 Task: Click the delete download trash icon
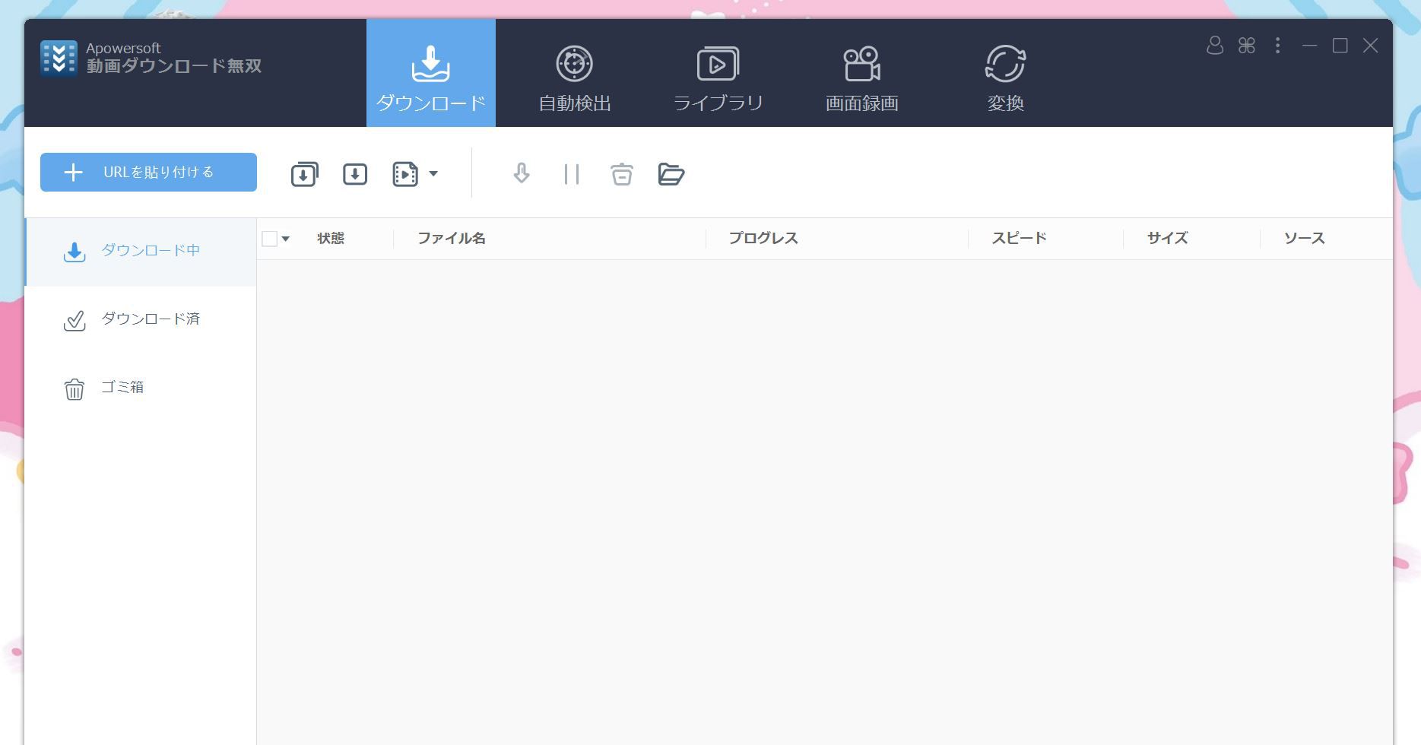pos(621,173)
